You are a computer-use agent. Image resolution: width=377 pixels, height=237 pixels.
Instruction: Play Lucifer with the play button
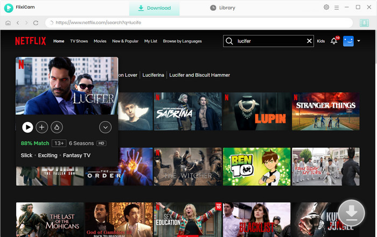point(27,127)
